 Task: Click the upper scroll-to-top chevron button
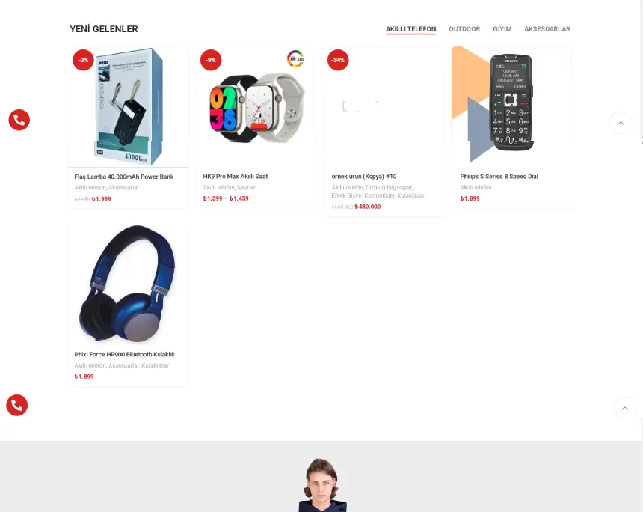coord(621,123)
